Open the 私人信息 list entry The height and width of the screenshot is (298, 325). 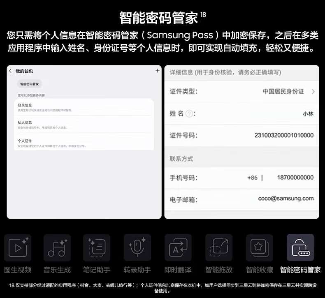[84, 125]
